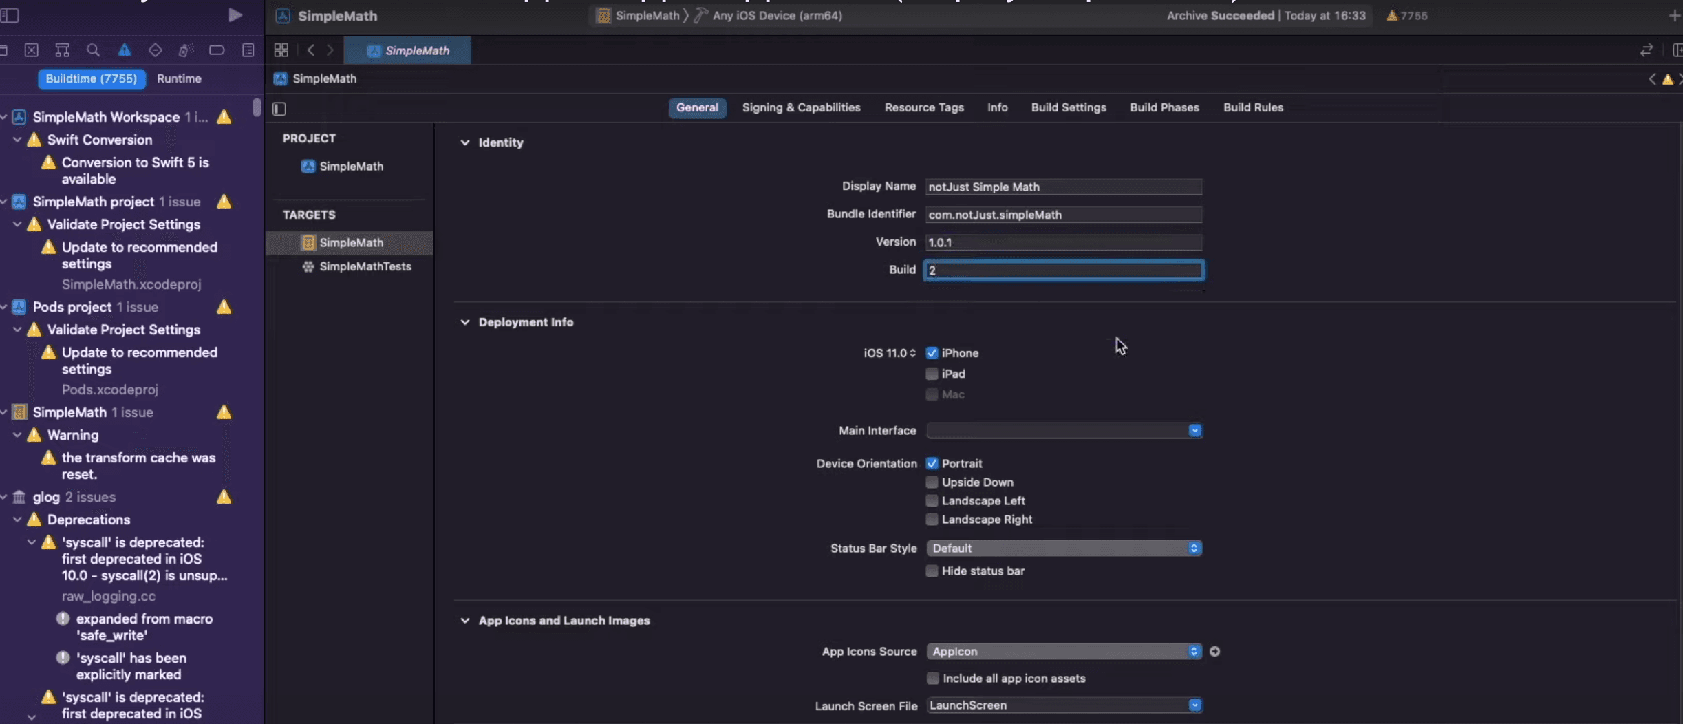Switch to Runtime issues filter

coord(179,79)
